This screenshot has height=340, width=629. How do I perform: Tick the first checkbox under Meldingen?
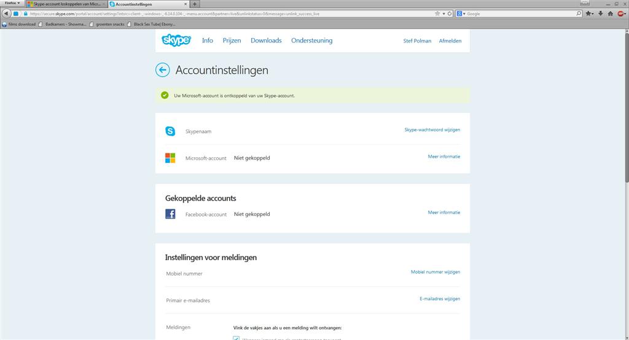tap(236, 338)
